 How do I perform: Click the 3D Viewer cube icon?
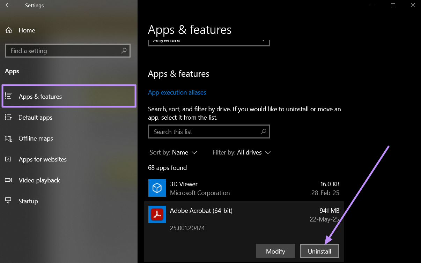tap(157, 188)
